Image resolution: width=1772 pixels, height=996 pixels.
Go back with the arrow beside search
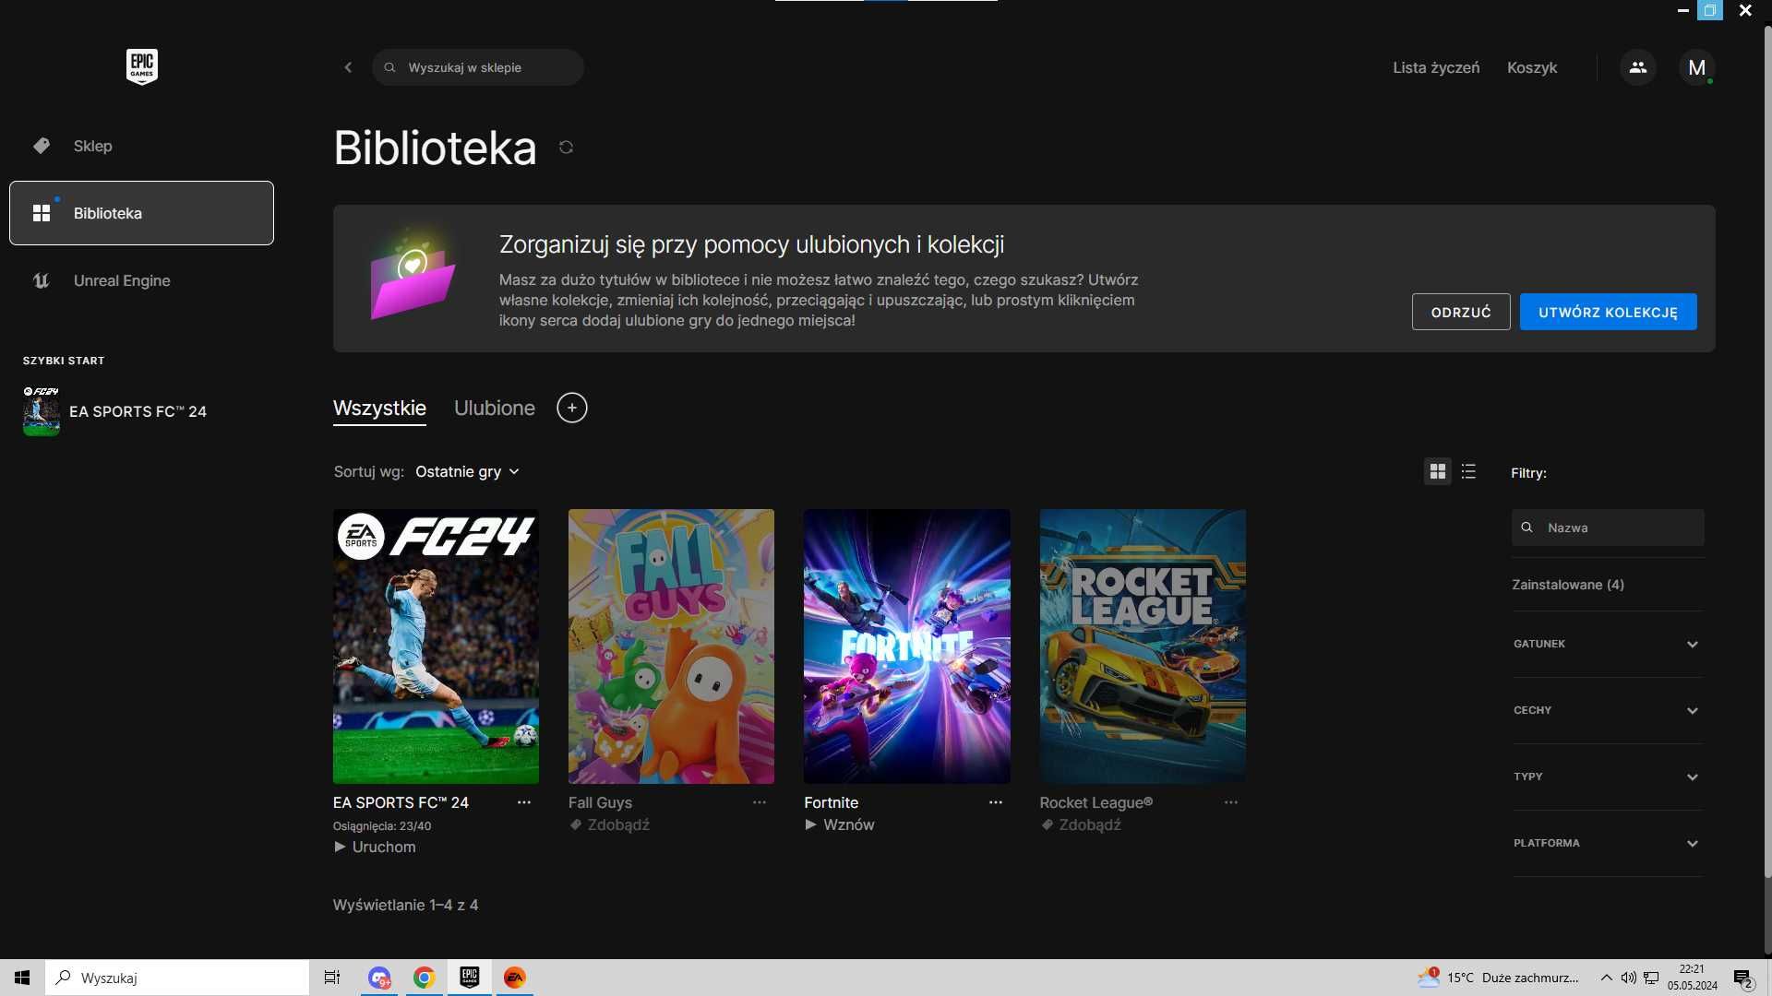pos(348,67)
